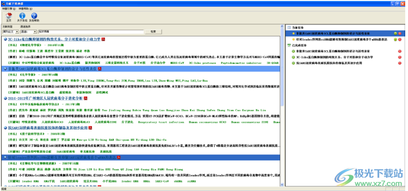
Task: Maximize the 文献下载神器 window
Action: (x=398, y=3)
